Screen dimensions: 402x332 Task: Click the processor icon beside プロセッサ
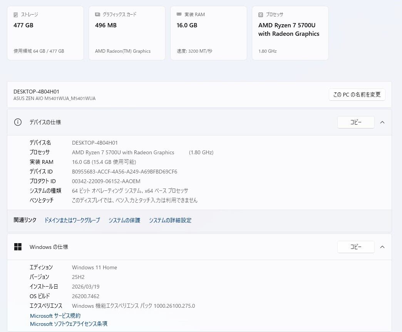click(x=261, y=15)
